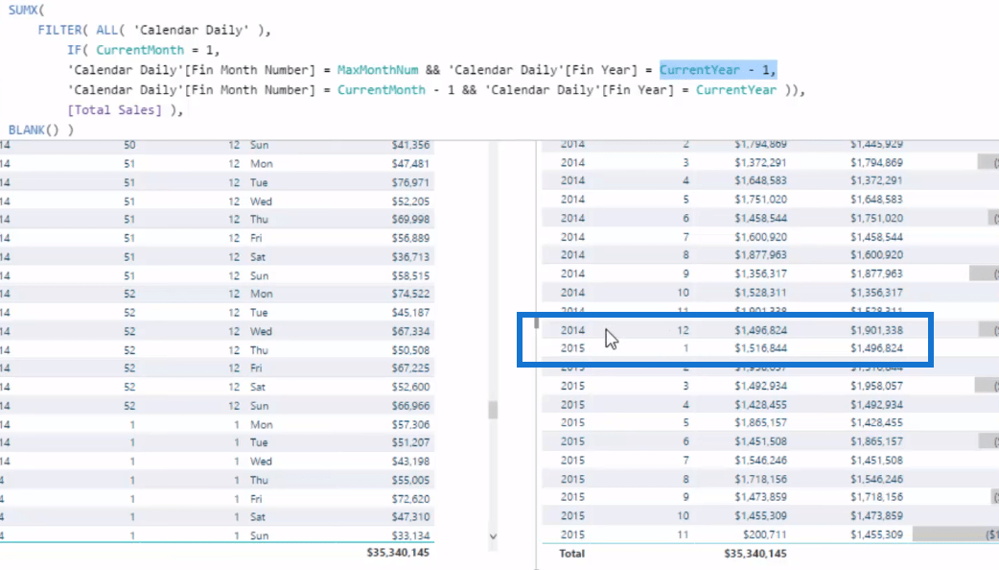Select the $33,134 Sunday sales value
Viewport: 999px width, 570px height.
(410, 535)
